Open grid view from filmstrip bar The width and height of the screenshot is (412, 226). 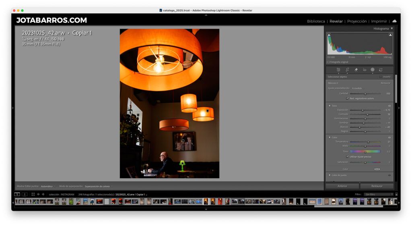pyautogui.click(x=33, y=195)
